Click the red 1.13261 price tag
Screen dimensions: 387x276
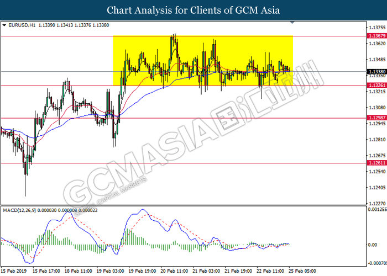point(376,86)
